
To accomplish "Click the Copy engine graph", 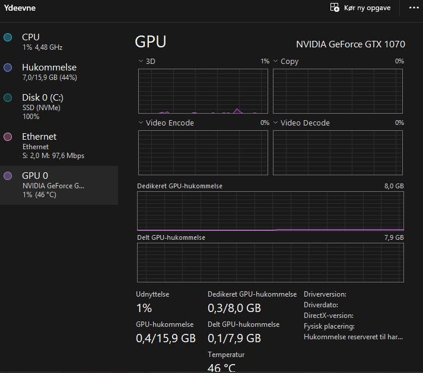I will pos(338,91).
